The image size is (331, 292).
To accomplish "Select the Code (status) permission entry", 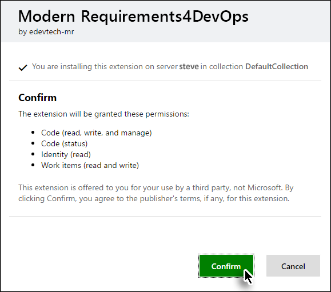I will coord(64,143).
